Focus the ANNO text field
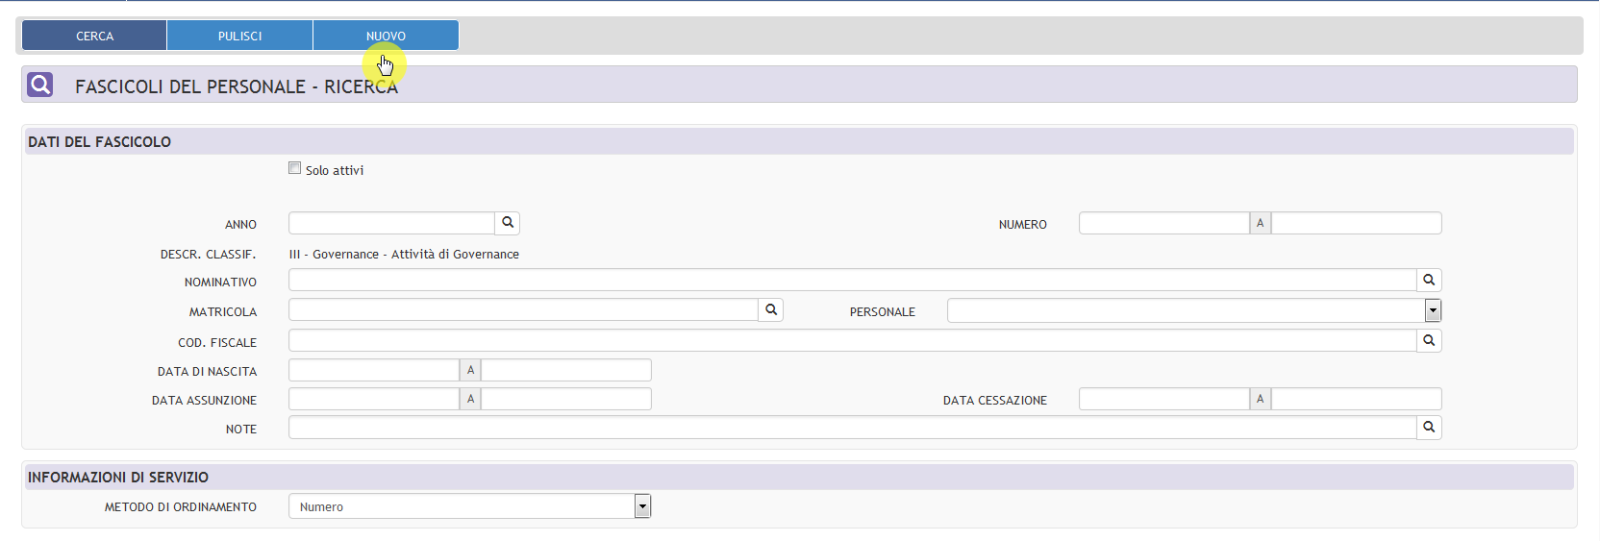1600x541 pixels. (x=391, y=223)
